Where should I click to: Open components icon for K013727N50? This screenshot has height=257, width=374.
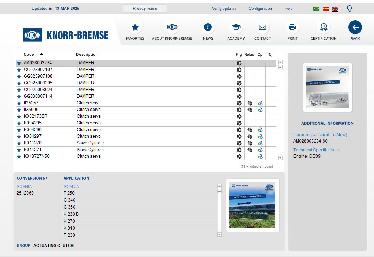(260, 156)
